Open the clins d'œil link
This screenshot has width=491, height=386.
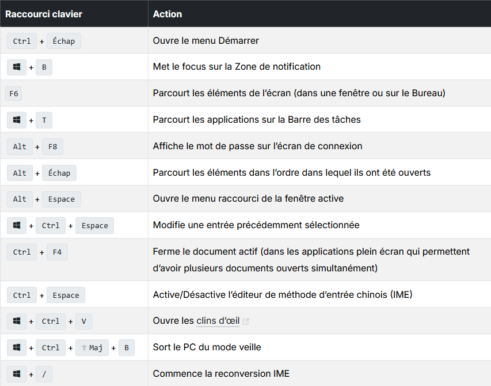tap(218, 321)
